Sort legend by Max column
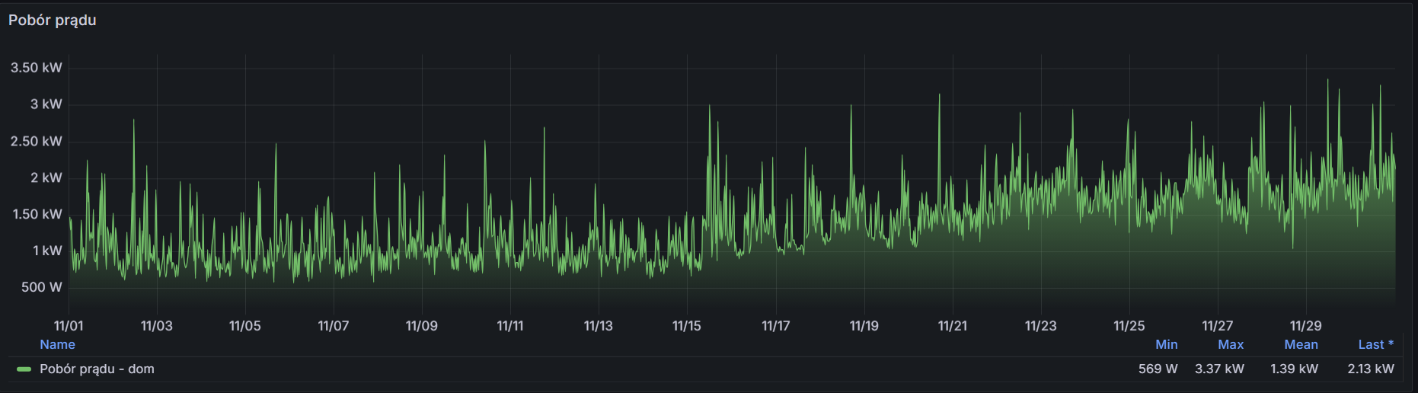Screen dimensions: 1418x393 pos(1230,345)
